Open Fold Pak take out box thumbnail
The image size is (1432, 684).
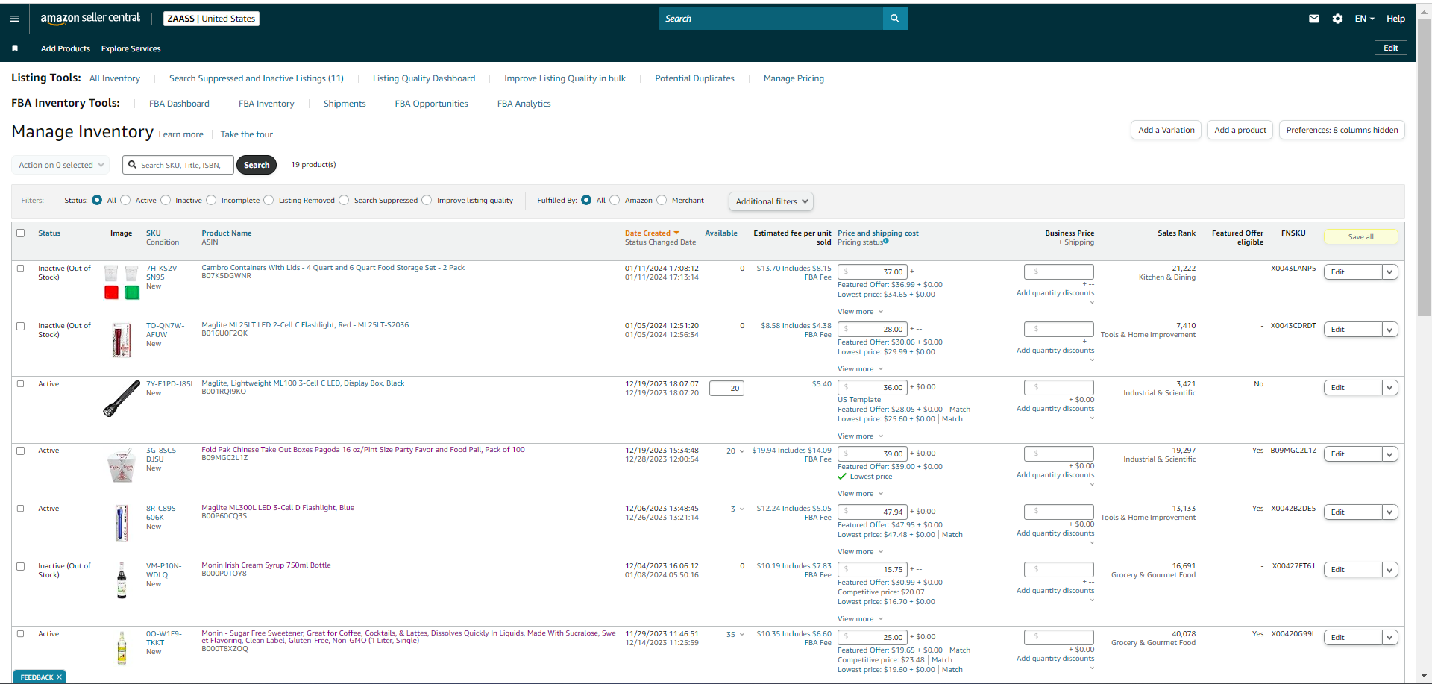[121, 465]
